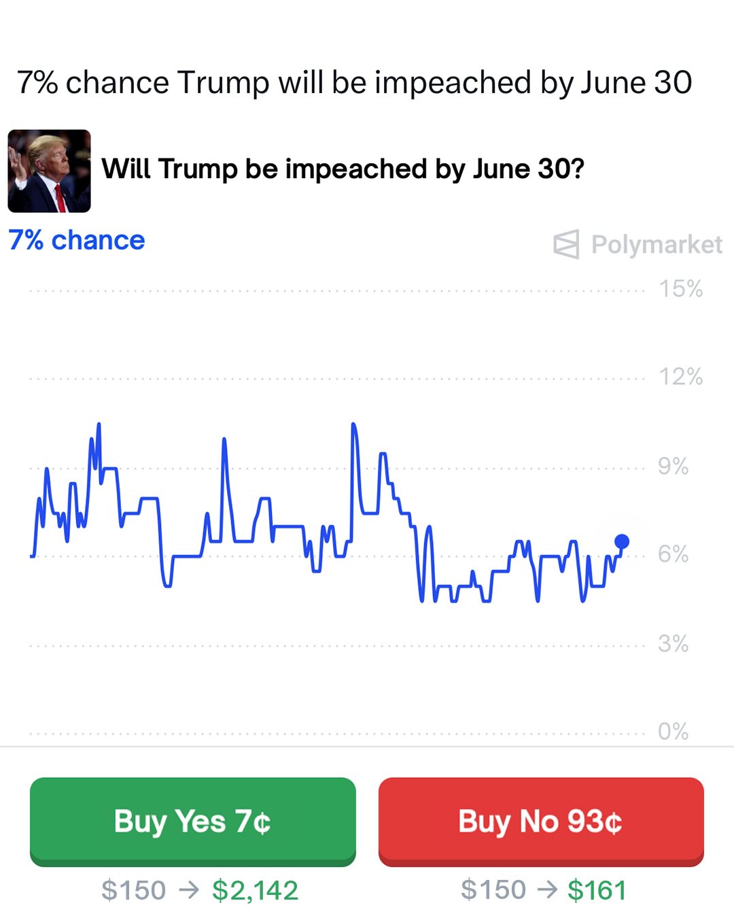The height and width of the screenshot is (918, 734).
Task: Click the green $161 payout amount
Action: [x=597, y=890]
